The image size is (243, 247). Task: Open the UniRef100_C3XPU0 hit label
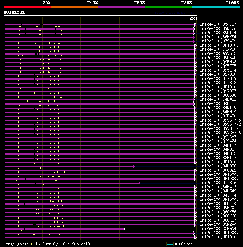[218, 50]
